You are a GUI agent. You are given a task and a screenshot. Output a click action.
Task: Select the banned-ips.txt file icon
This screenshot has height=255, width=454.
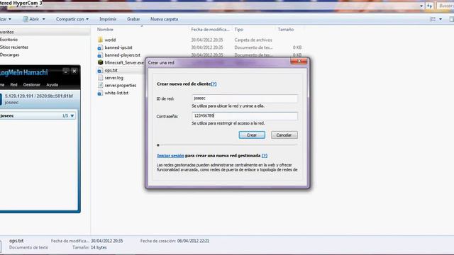click(100, 47)
